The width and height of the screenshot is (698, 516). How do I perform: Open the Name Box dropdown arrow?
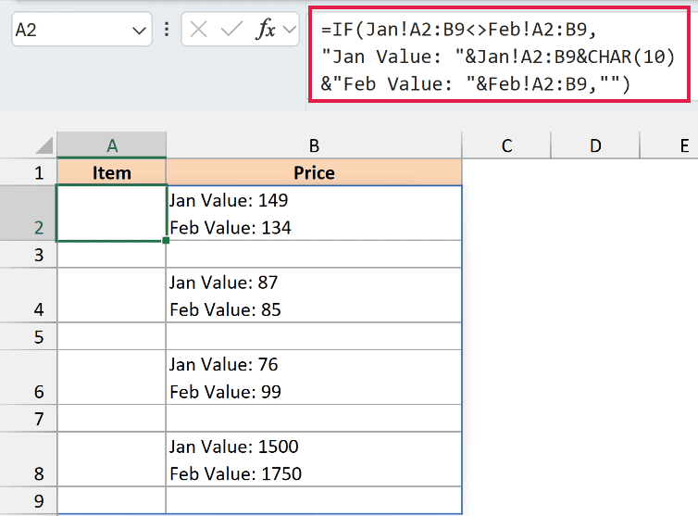click(139, 31)
